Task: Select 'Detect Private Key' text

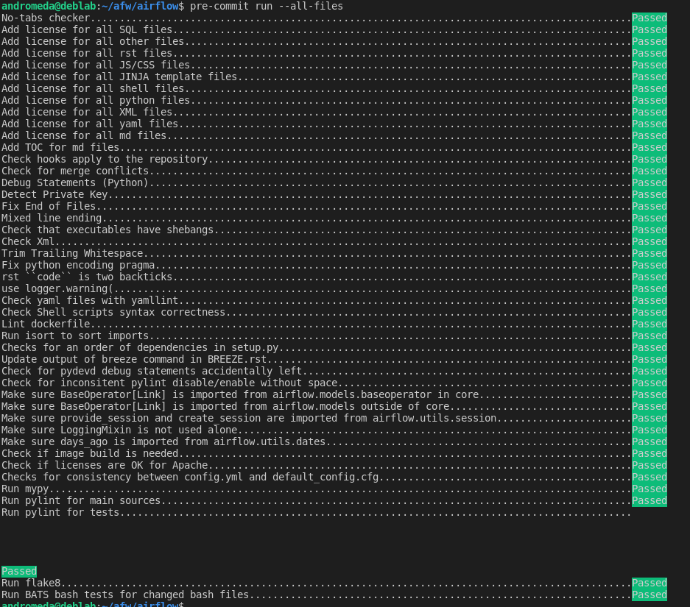Action: click(54, 195)
